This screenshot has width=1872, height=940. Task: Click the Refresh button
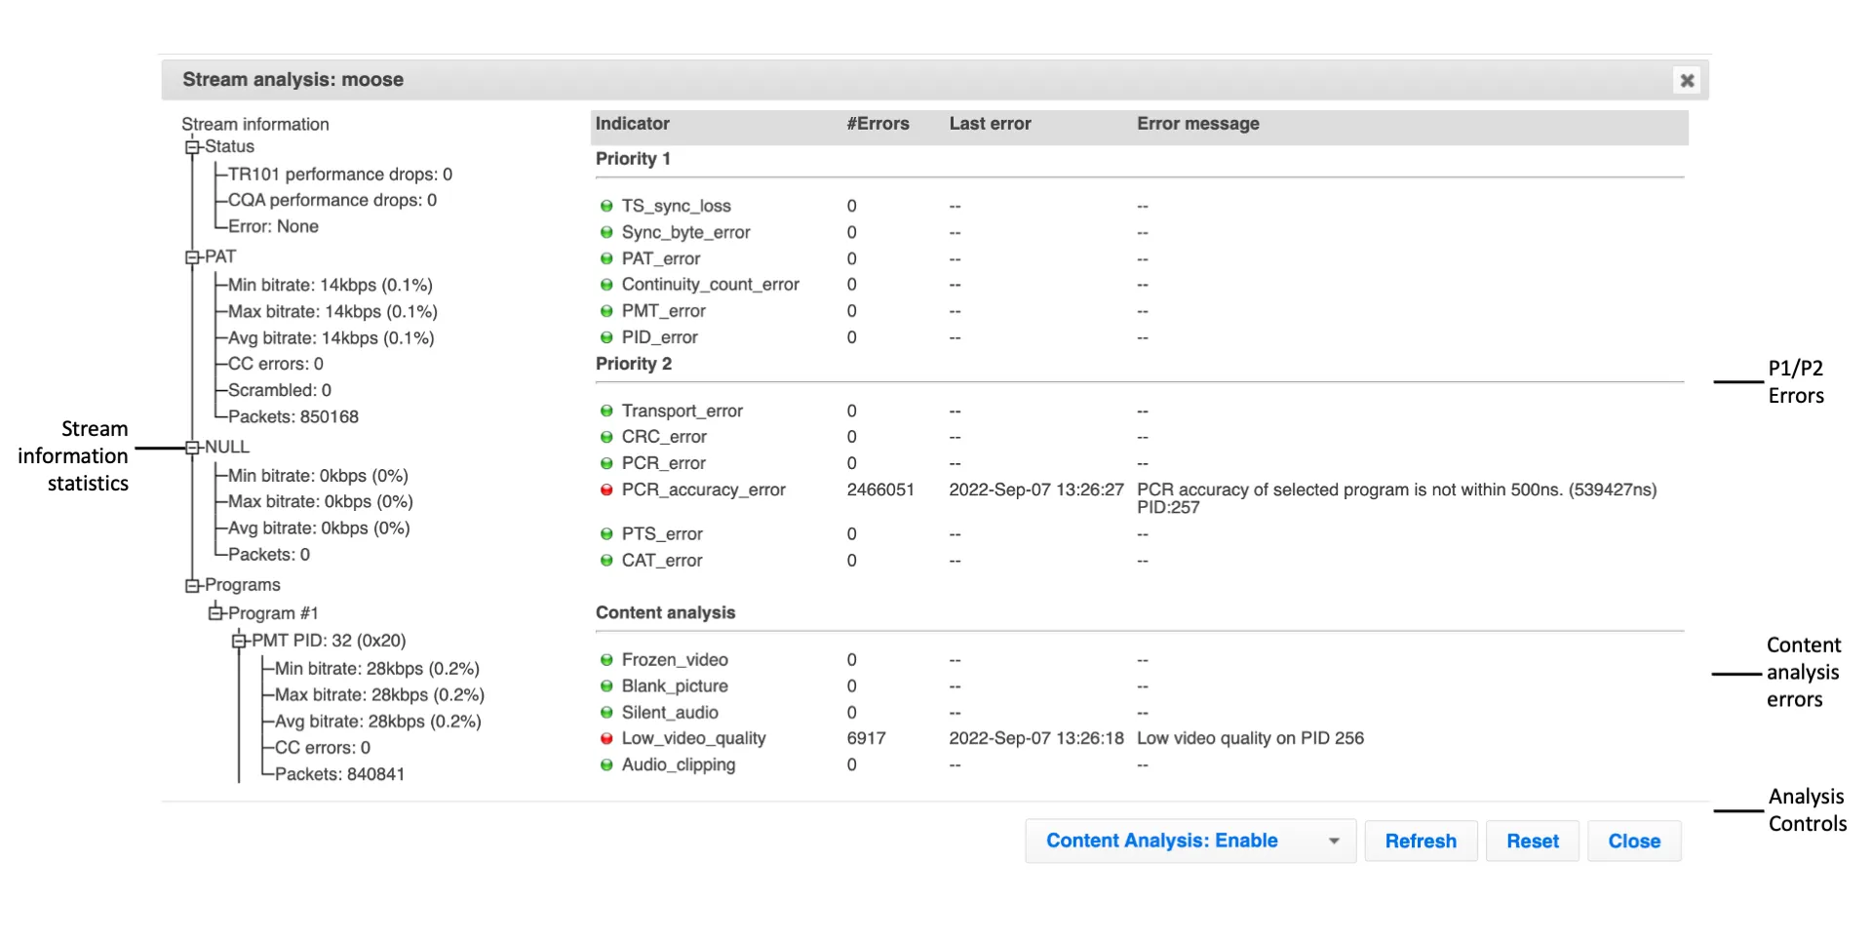[x=1421, y=841]
